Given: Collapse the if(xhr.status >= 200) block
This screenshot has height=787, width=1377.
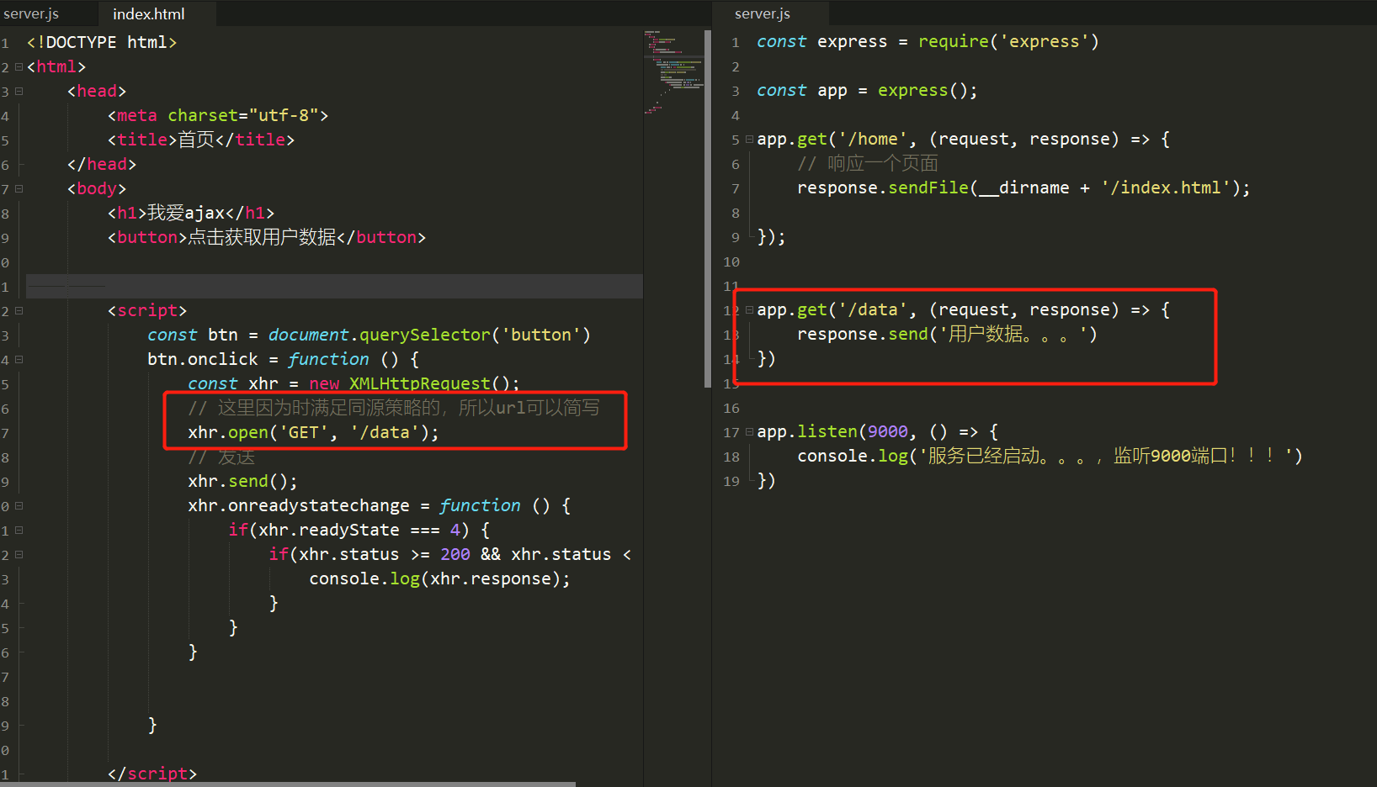Looking at the screenshot, I should click(19, 555).
